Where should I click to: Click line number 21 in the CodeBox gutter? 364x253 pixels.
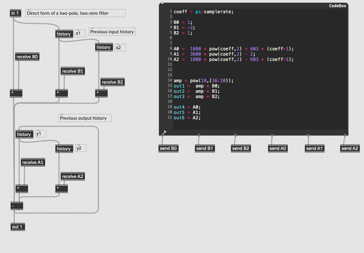[170, 117]
